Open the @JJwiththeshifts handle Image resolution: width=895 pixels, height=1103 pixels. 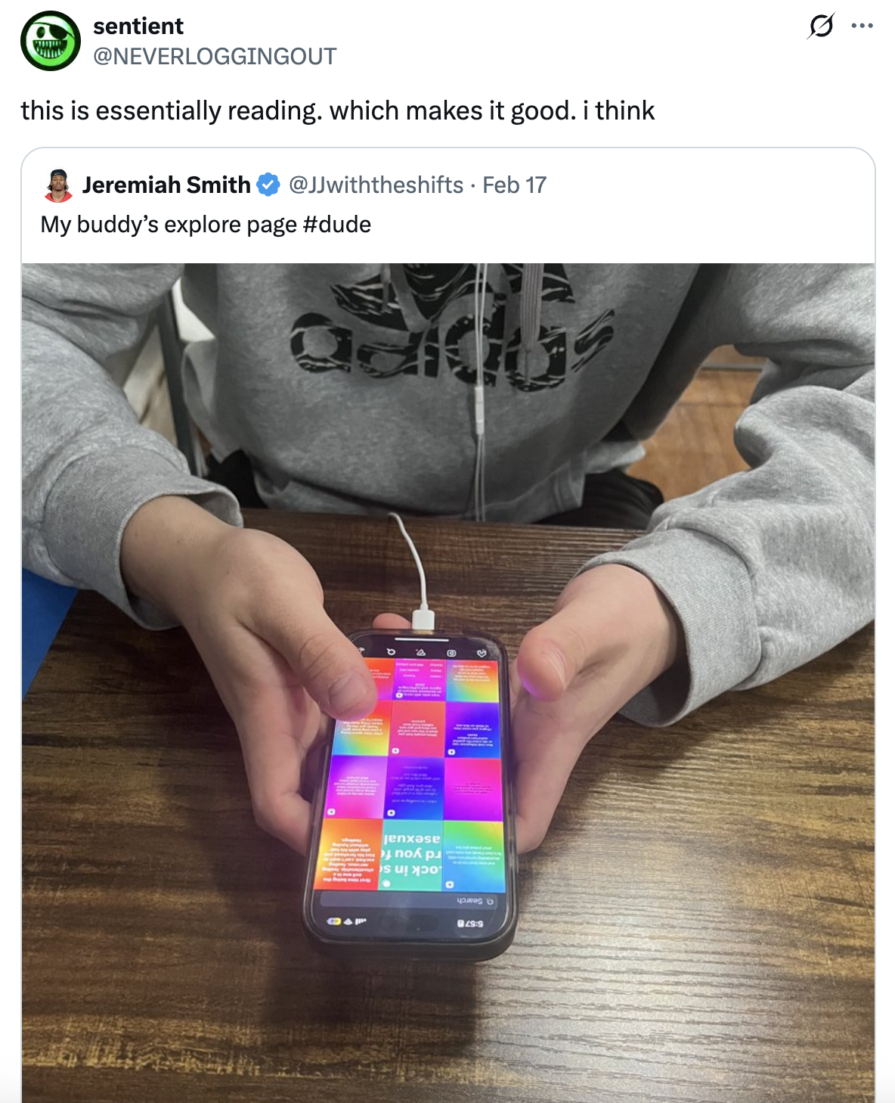376,185
